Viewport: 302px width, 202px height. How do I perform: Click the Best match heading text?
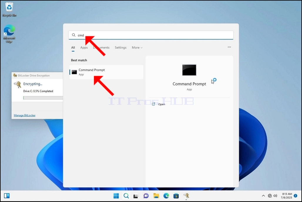pos(79,60)
